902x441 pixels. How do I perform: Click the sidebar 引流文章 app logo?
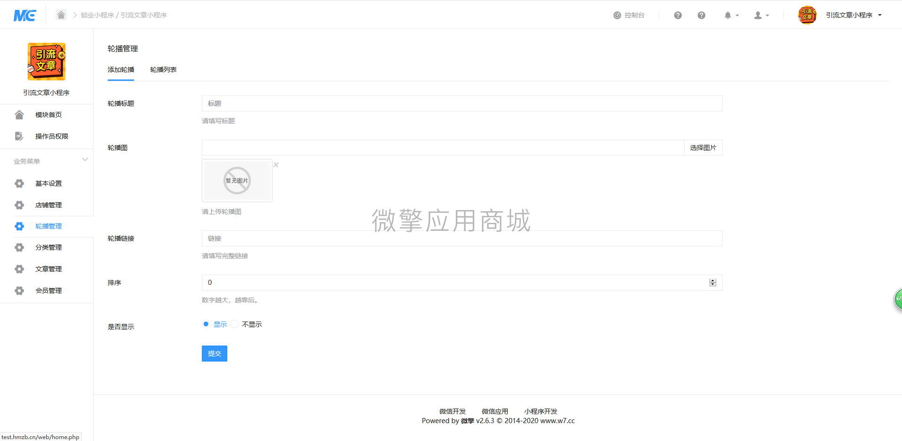(46, 62)
